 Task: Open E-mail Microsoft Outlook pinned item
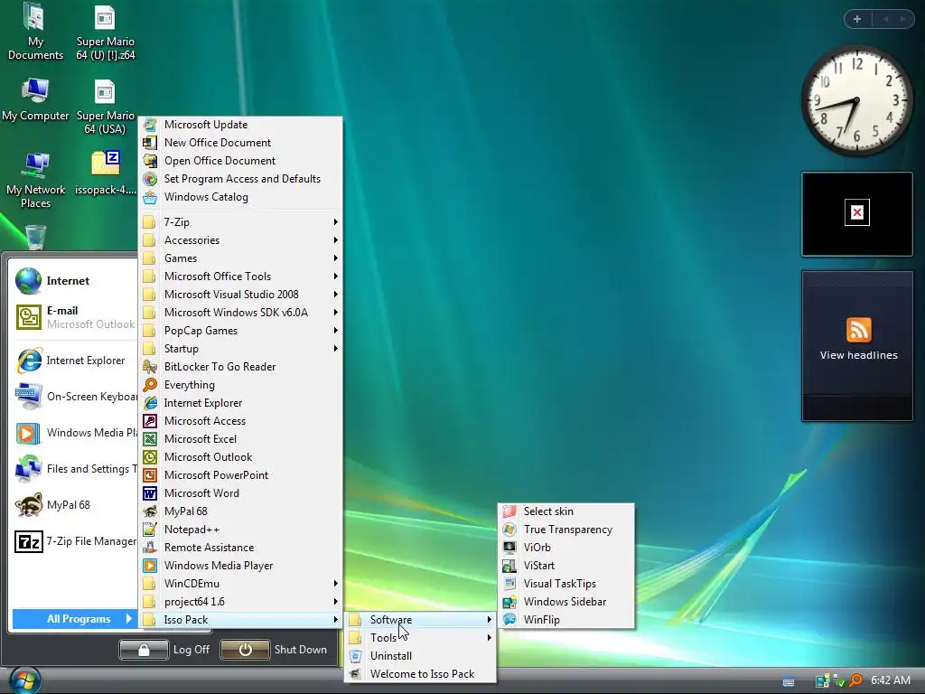[x=75, y=317]
